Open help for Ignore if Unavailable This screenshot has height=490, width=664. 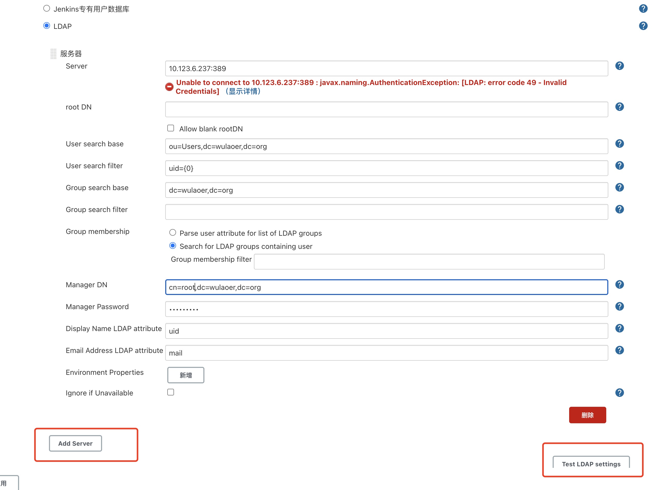(x=619, y=393)
